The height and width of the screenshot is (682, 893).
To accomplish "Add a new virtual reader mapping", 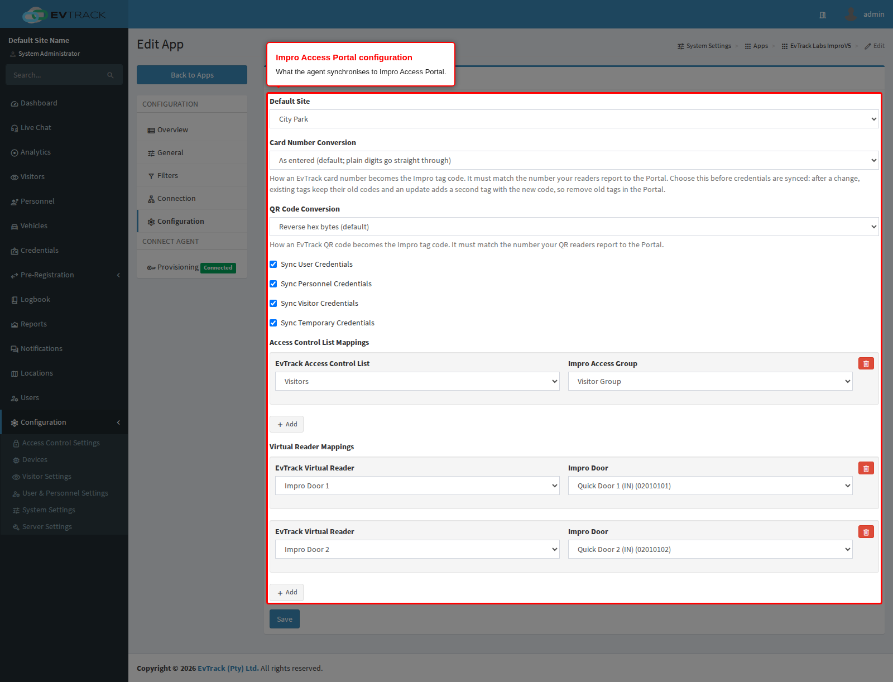I will (287, 592).
